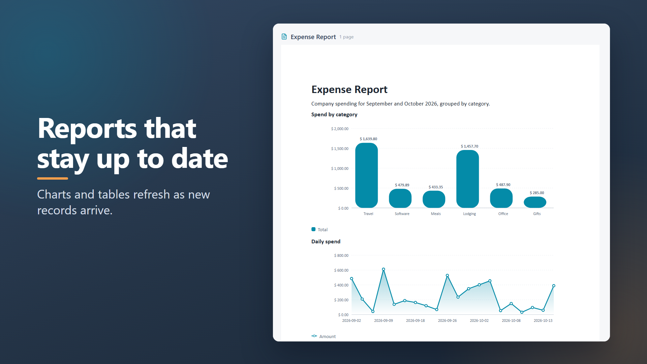Click the Office bar
The width and height of the screenshot is (647, 364).
(501, 198)
